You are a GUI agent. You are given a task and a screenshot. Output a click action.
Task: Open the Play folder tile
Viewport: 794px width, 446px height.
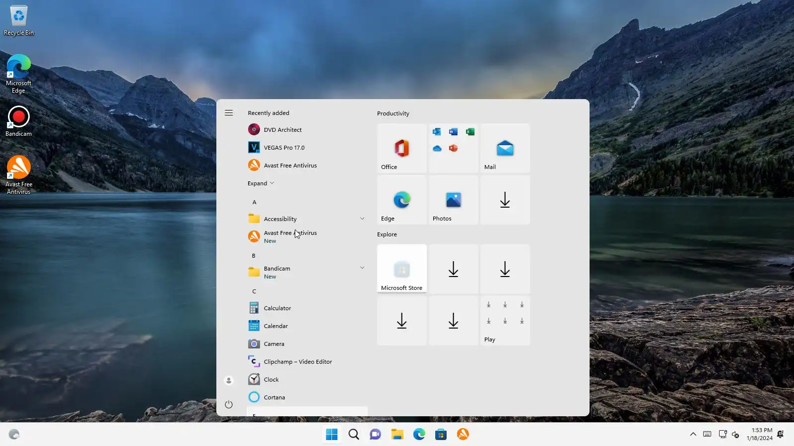[x=505, y=321]
